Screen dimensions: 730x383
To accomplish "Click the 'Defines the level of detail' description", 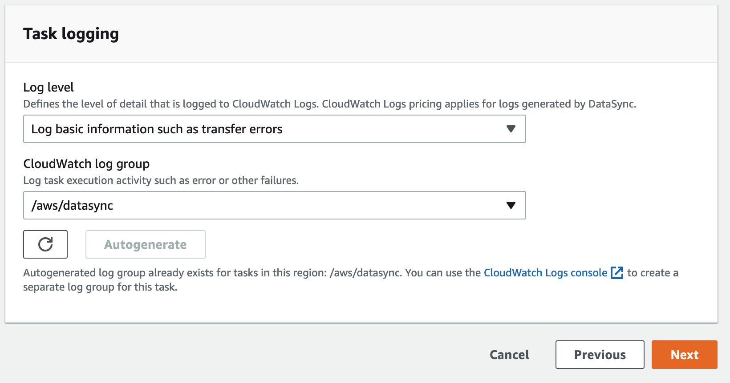I will (x=169, y=104).
